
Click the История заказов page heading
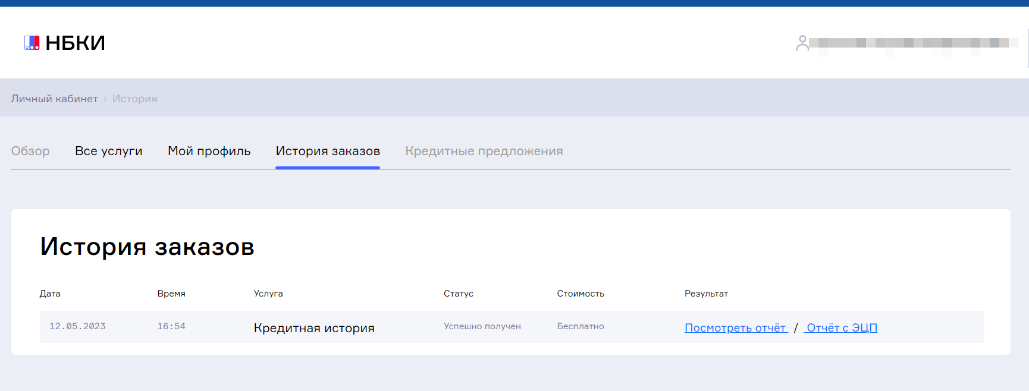point(148,247)
